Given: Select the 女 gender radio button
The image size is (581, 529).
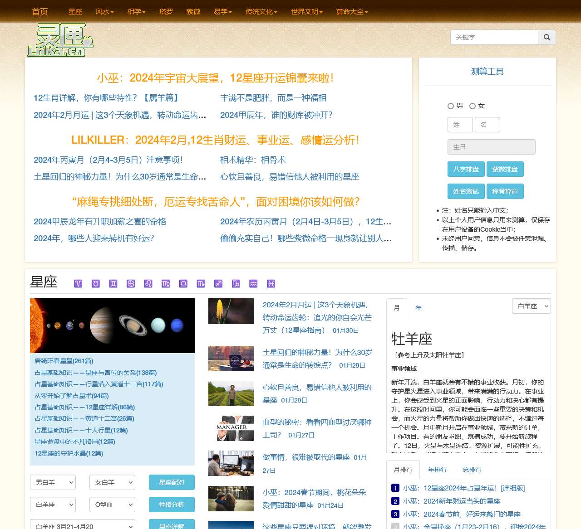Looking at the screenshot, I should point(473,106).
